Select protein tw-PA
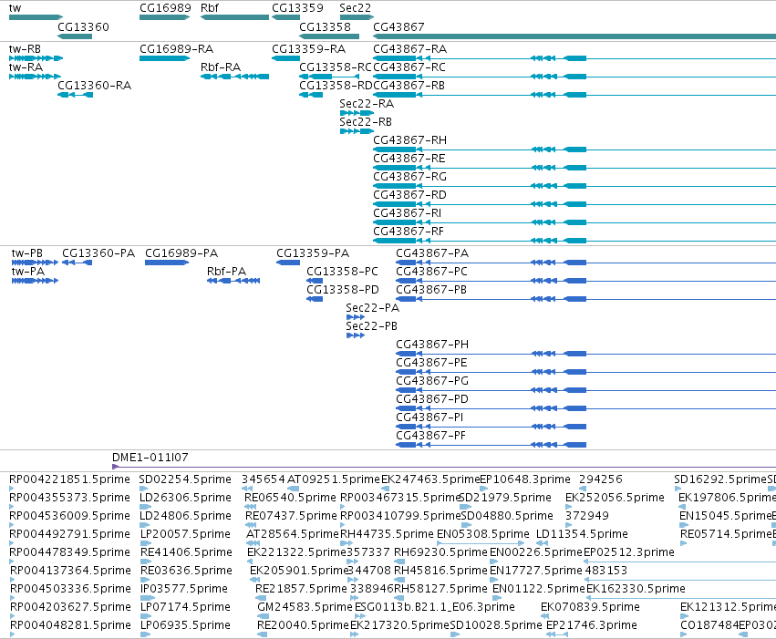This screenshot has width=776, height=639. pos(27,272)
